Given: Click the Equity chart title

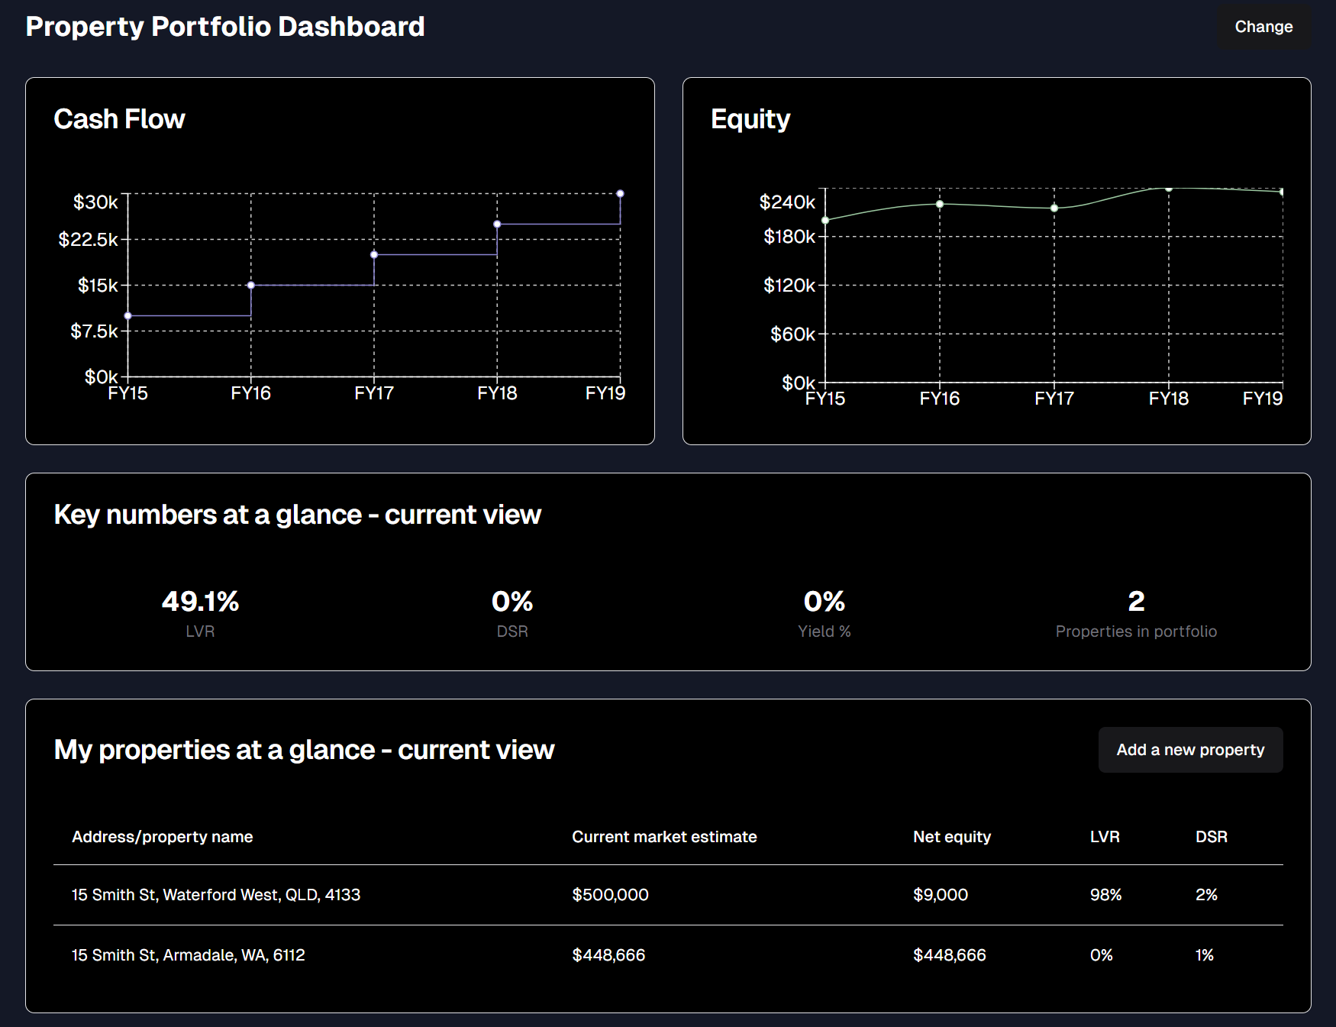Looking at the screenshot, I should [x=750, y=118].
